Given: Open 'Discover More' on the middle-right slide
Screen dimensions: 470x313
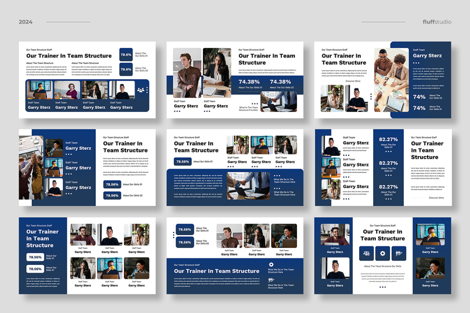Looking at the screenshot, I should [x=436, y=198].
